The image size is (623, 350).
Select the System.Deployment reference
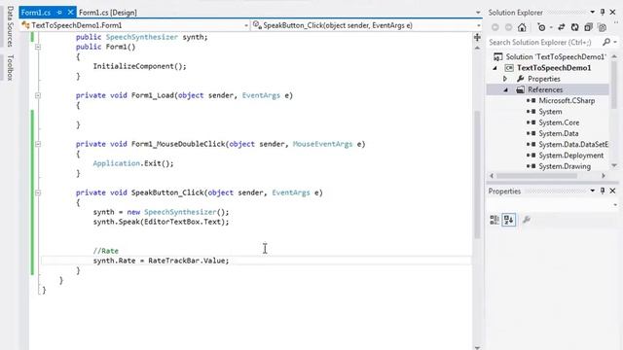click(571, 156)
